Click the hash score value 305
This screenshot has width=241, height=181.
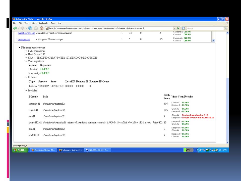click(x=166, y=110)
